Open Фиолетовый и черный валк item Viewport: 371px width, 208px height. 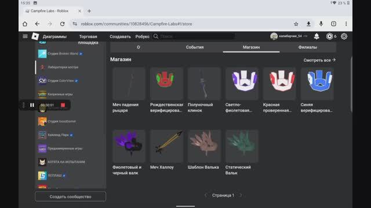click(x=129, y=153)
